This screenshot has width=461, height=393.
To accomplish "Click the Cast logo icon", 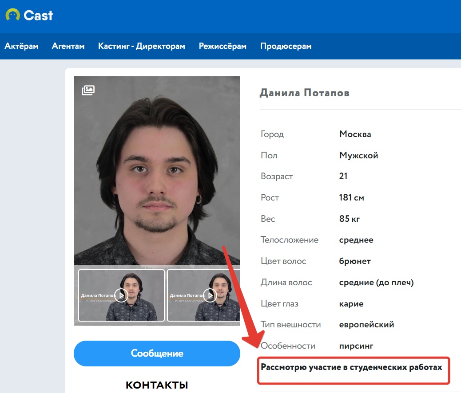I will click(x=12, y=15).
